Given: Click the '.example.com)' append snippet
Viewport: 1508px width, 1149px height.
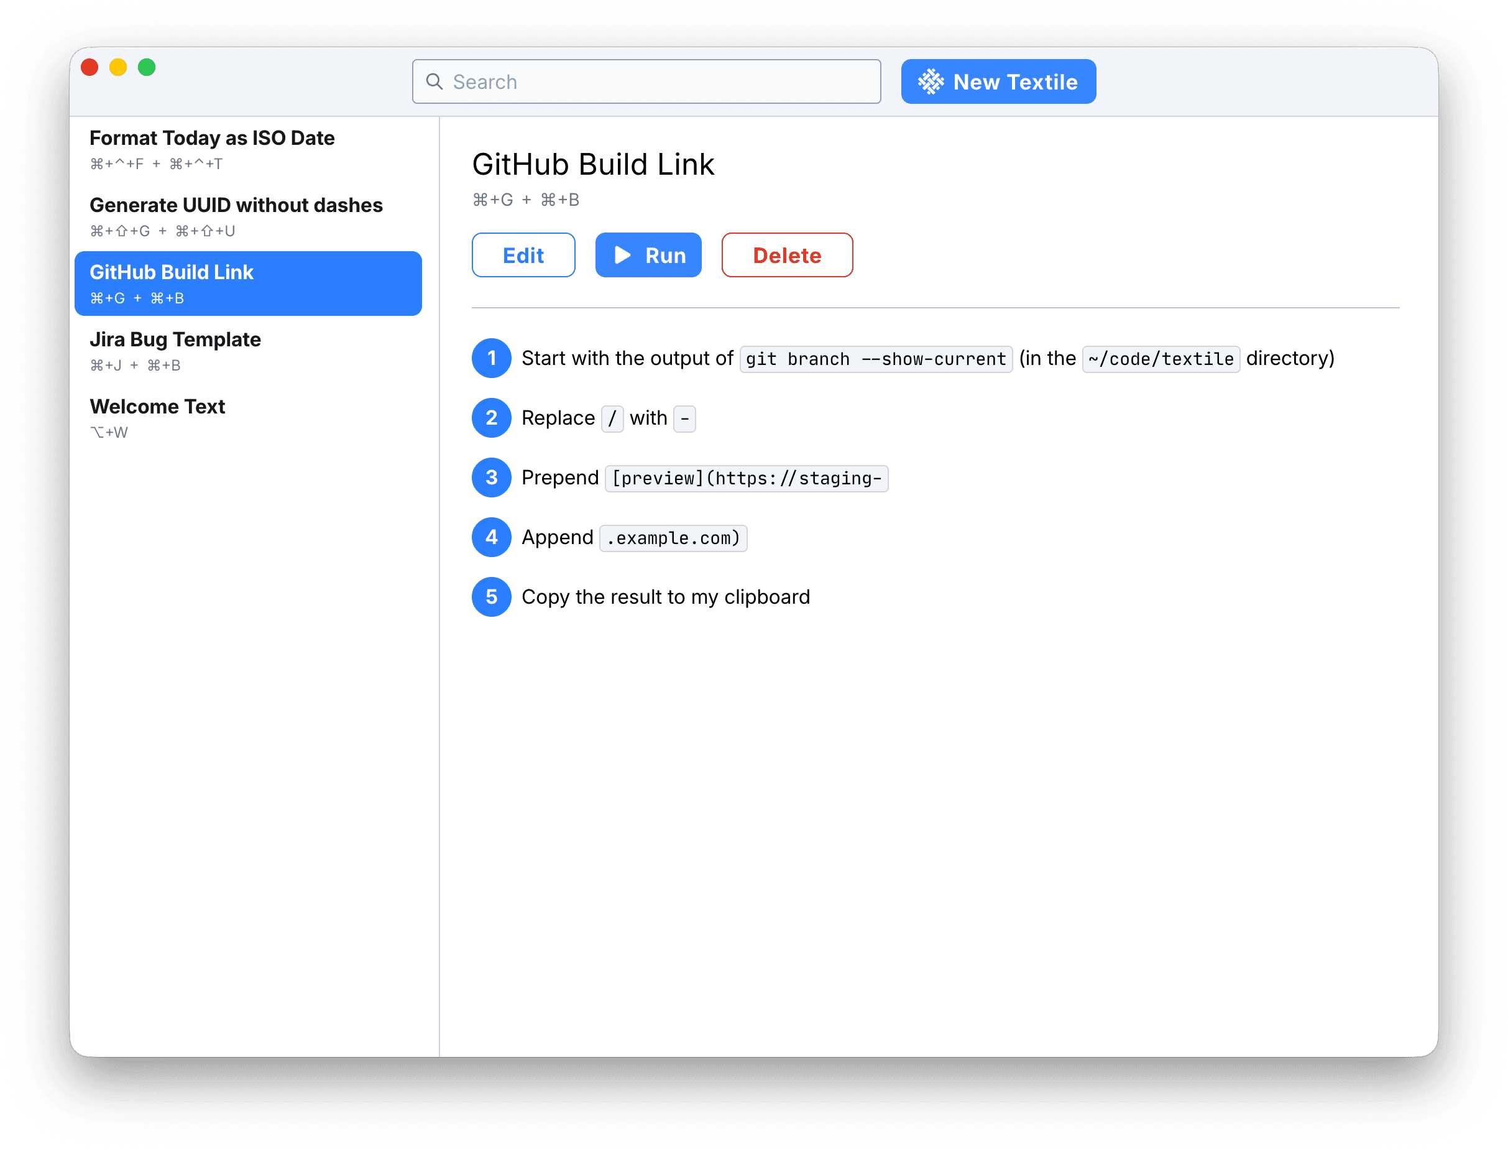Looking at the screenshot, I should click(x=673, y=538).
